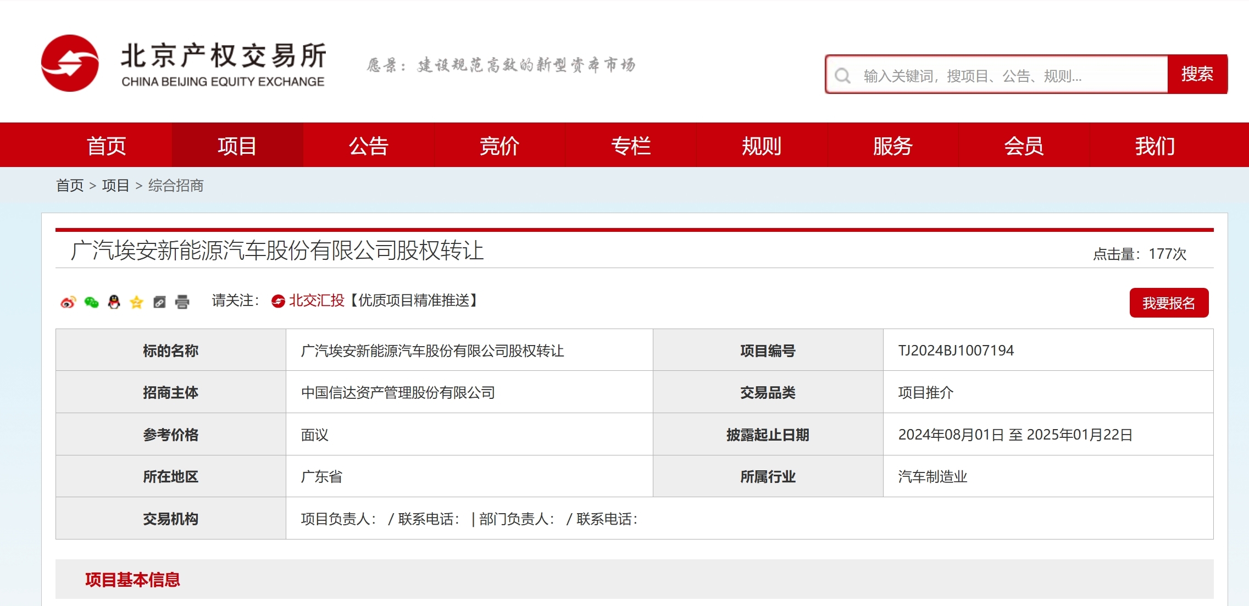Click the 项目负责人 contact line

(x=469, y=519)
